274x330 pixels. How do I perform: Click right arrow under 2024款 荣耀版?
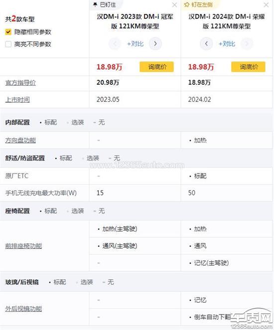click(247, 43)
